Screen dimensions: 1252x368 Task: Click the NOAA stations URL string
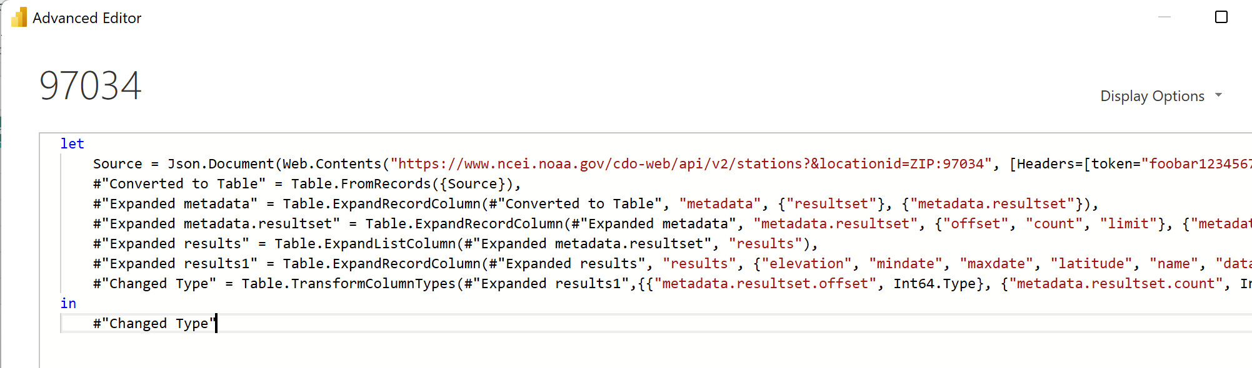pos(691,164)
